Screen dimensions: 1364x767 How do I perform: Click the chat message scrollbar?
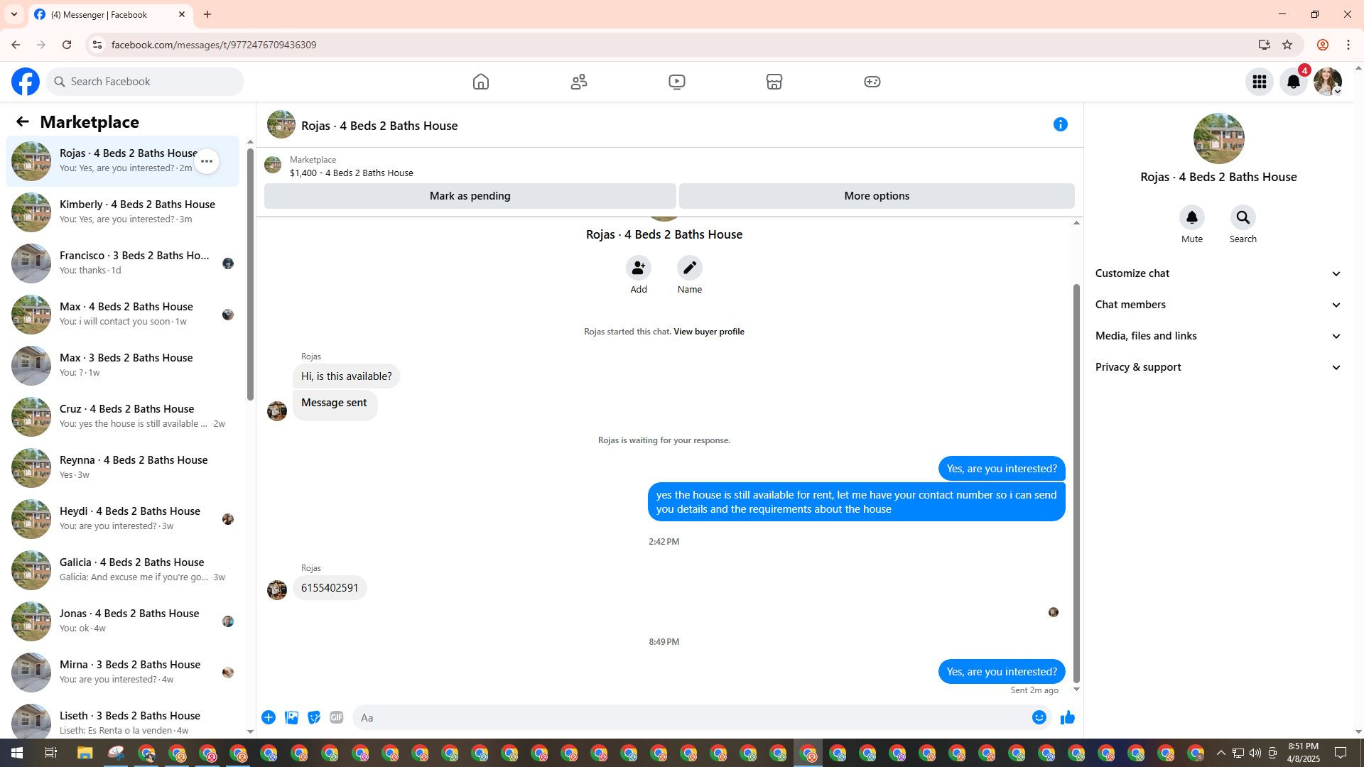(1076, 483)
